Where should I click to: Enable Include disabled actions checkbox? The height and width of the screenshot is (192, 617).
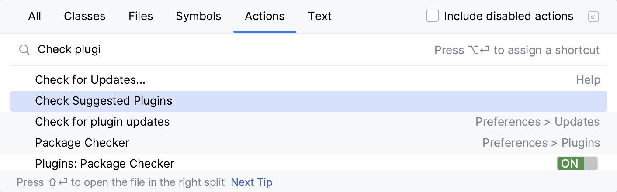pos(432,17)
